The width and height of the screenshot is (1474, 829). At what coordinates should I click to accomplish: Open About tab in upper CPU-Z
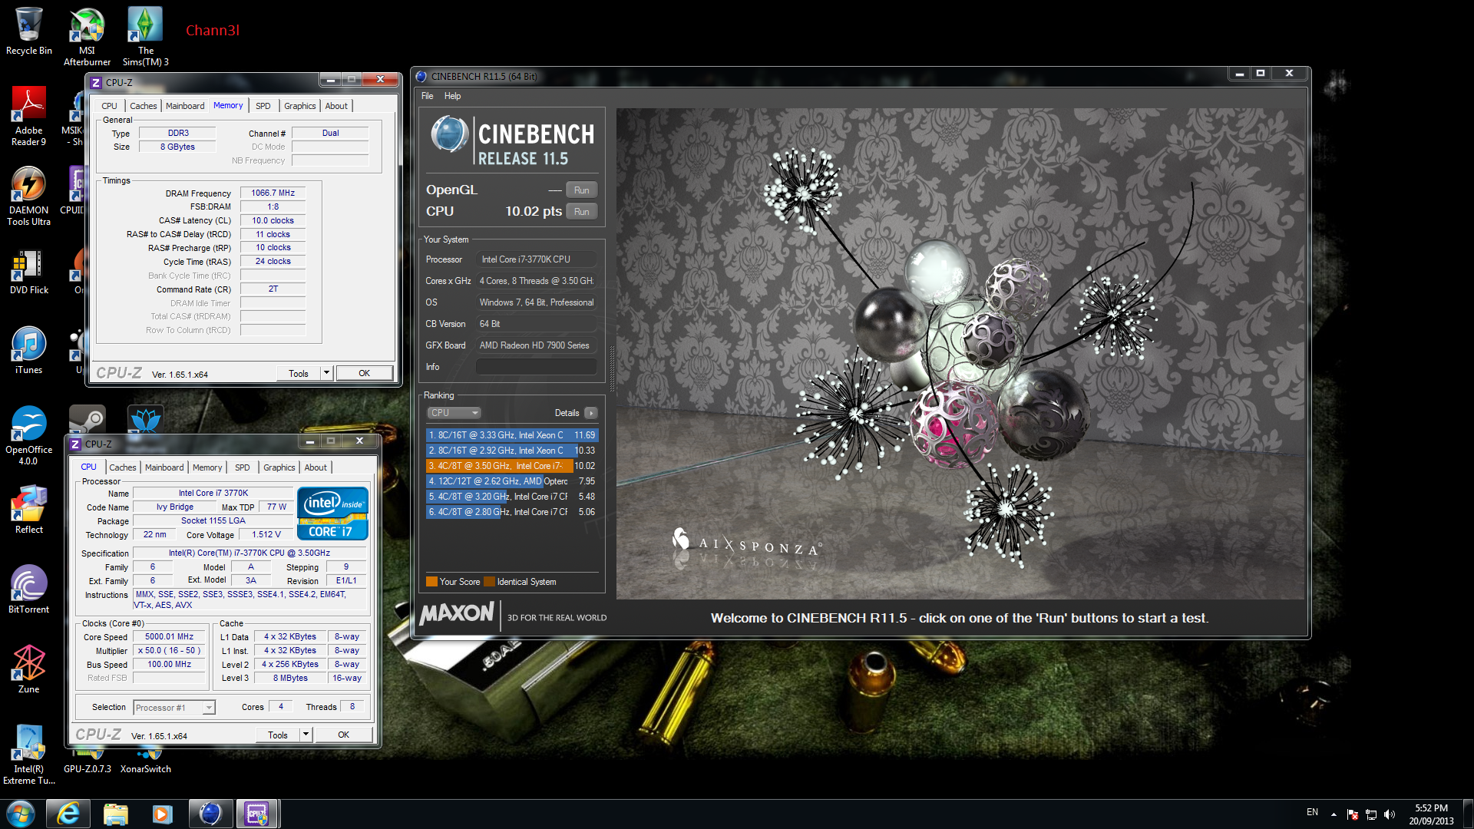pos(336,106)
